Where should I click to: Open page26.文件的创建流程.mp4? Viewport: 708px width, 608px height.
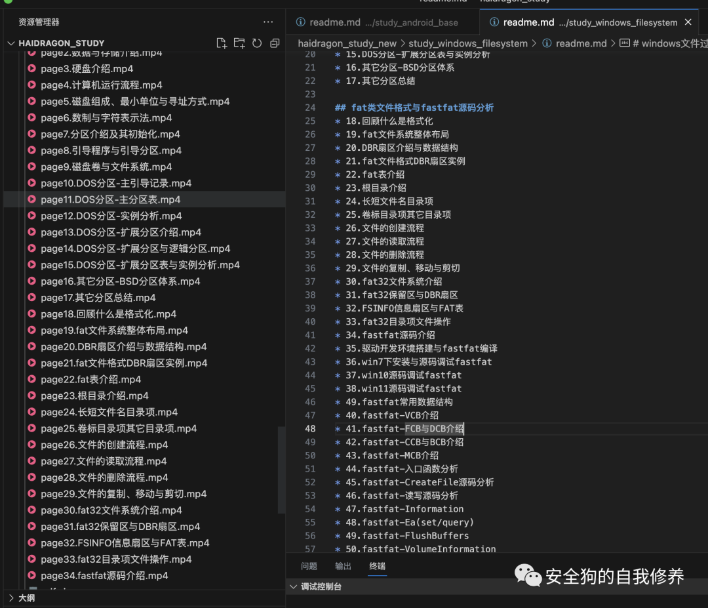coord(104,445)
